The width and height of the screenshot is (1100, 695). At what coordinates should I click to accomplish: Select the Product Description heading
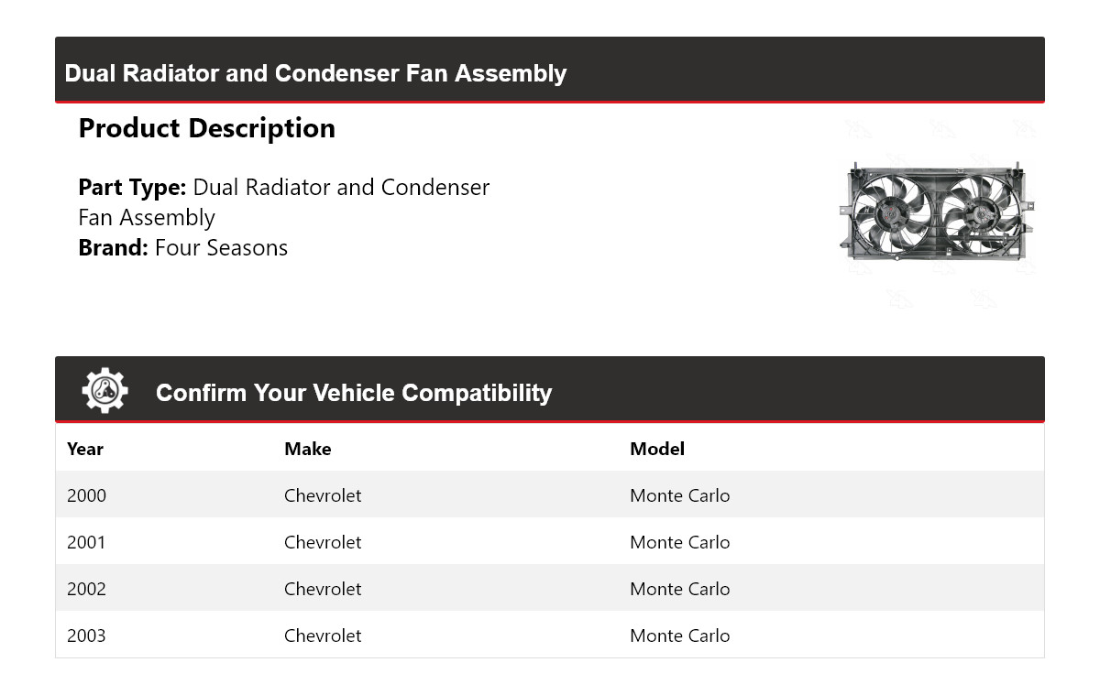click(206, 128)
